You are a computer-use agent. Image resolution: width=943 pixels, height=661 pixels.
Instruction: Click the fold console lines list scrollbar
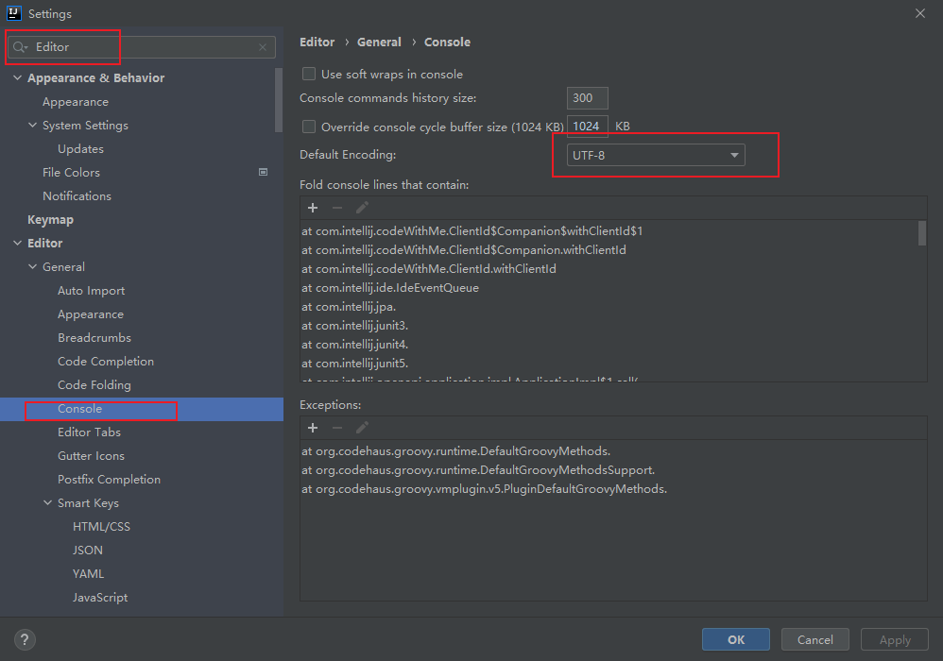(922, 233)
